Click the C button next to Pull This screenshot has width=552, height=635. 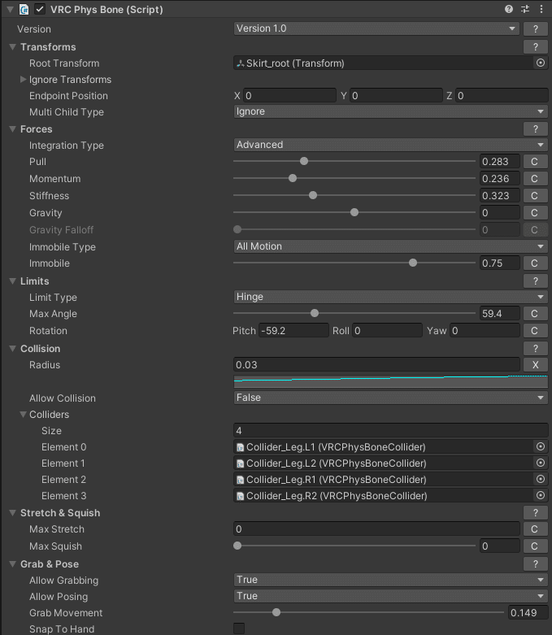(535, 162)
